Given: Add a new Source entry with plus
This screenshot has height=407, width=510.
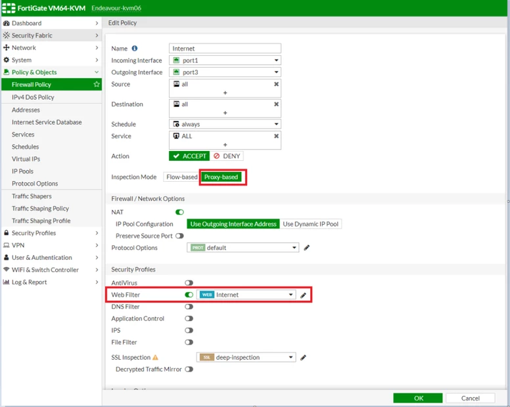Looking at the screenshot, I should tap(225, 93).
